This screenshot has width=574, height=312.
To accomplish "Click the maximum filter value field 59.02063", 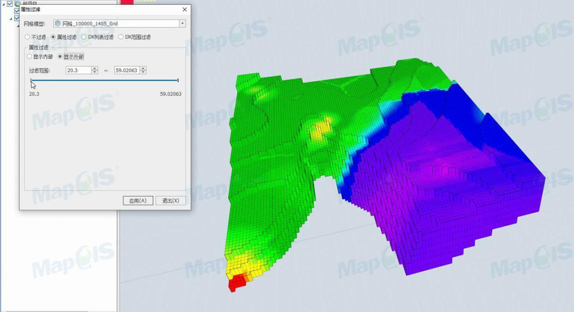I will (x=126, y=70).
